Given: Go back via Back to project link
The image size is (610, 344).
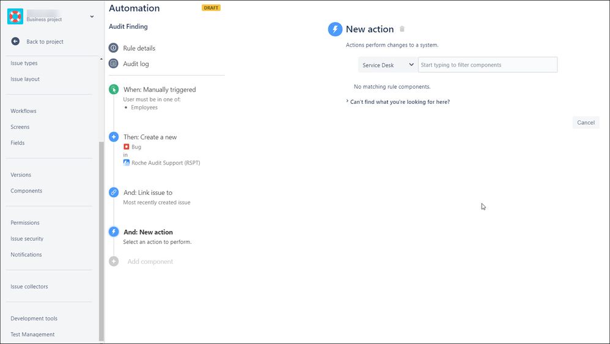Looking at the screenshot, I should point(45,42).
